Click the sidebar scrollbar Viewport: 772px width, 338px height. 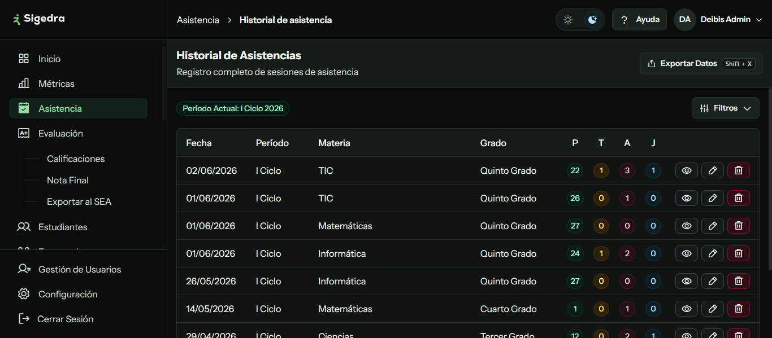(x=164, y=84)
